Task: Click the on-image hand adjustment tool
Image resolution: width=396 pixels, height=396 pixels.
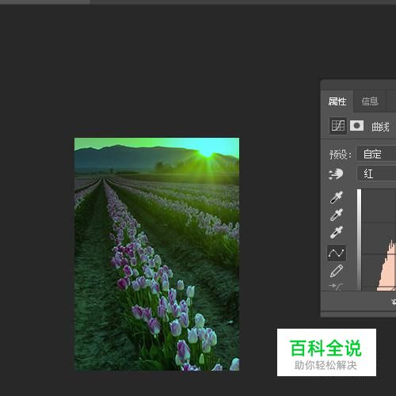Action: click(x=336, y=174)
